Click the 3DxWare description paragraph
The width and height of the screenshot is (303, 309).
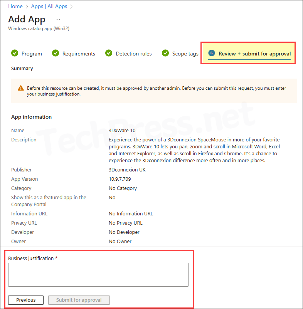click(x=194, y=150)
